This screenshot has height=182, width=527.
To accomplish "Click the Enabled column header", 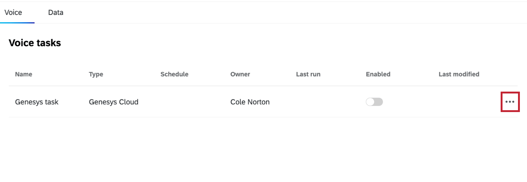I will (x=378, y=74).
